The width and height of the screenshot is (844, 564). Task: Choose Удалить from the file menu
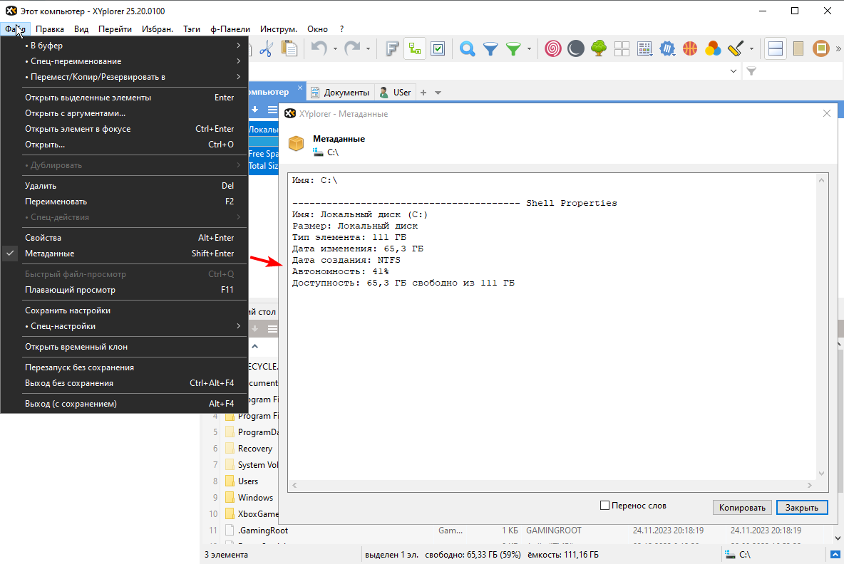[124, 185]
